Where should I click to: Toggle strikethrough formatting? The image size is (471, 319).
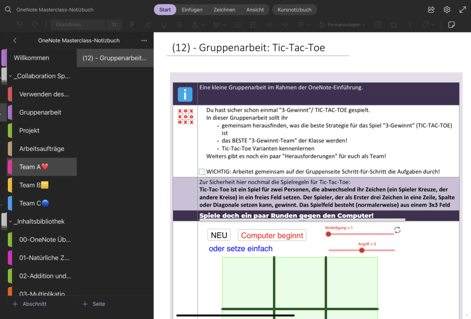(x=179, y=25)
